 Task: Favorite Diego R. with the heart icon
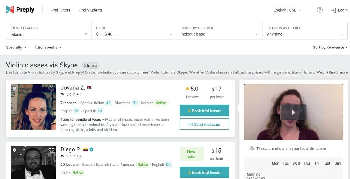pyautogui.click(x=51, y=151)
